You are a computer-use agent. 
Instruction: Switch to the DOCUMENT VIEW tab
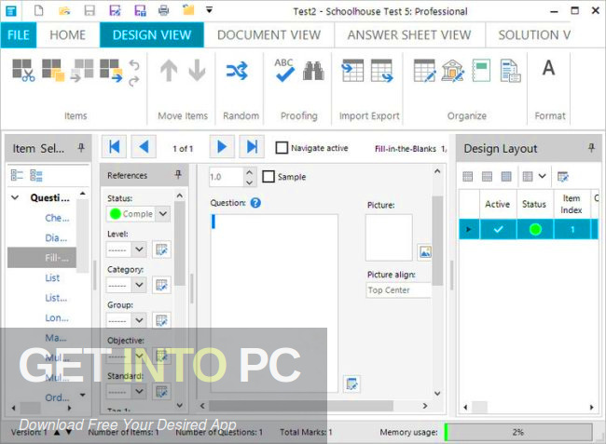pyautogui.click(x=269, y=35)
